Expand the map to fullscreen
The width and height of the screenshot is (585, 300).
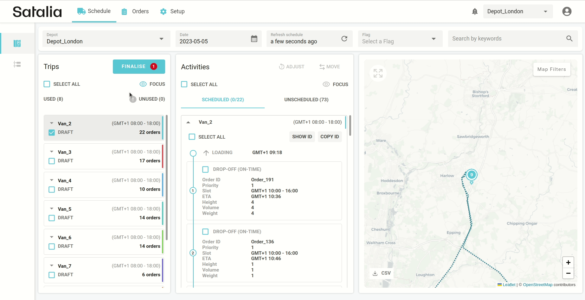point(378,73)
